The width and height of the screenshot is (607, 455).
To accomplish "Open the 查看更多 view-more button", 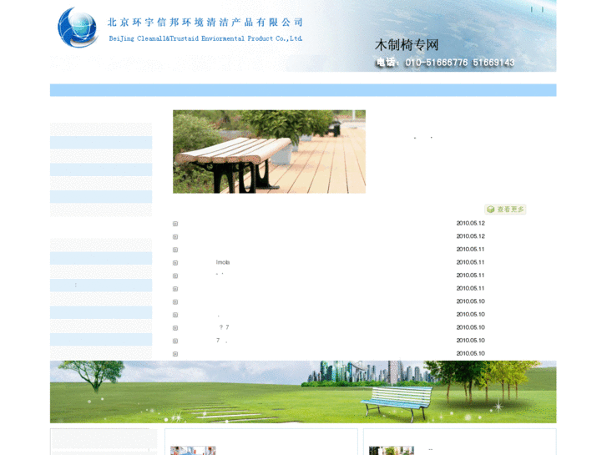I will point(505,210).
